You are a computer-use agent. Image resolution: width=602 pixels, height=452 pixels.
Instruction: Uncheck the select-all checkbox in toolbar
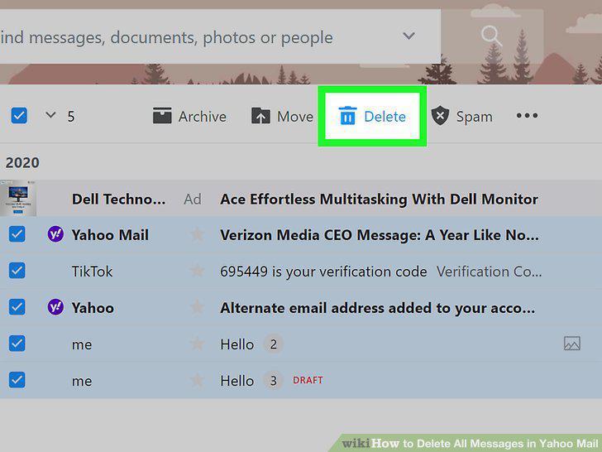19,116
